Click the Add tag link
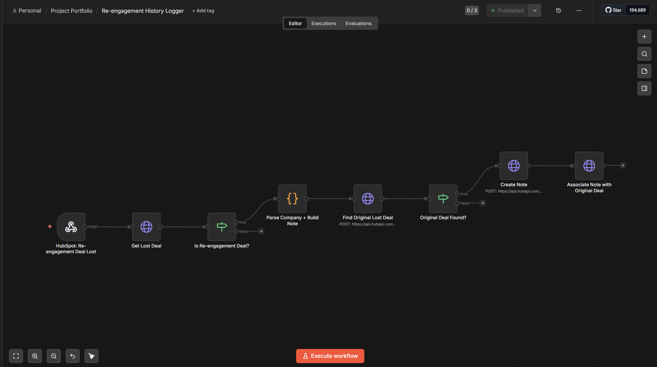The height and width of the screenshot is (367, 657). point(203,11)
